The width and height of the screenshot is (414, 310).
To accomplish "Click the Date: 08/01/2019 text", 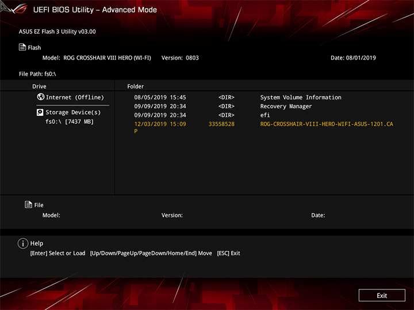I will pyautogui.click(x=353, y=58).
